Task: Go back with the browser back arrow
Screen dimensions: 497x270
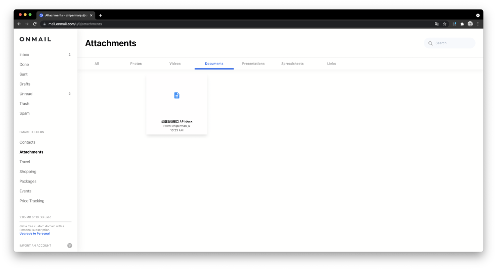Action: click(x=19, y=24)
